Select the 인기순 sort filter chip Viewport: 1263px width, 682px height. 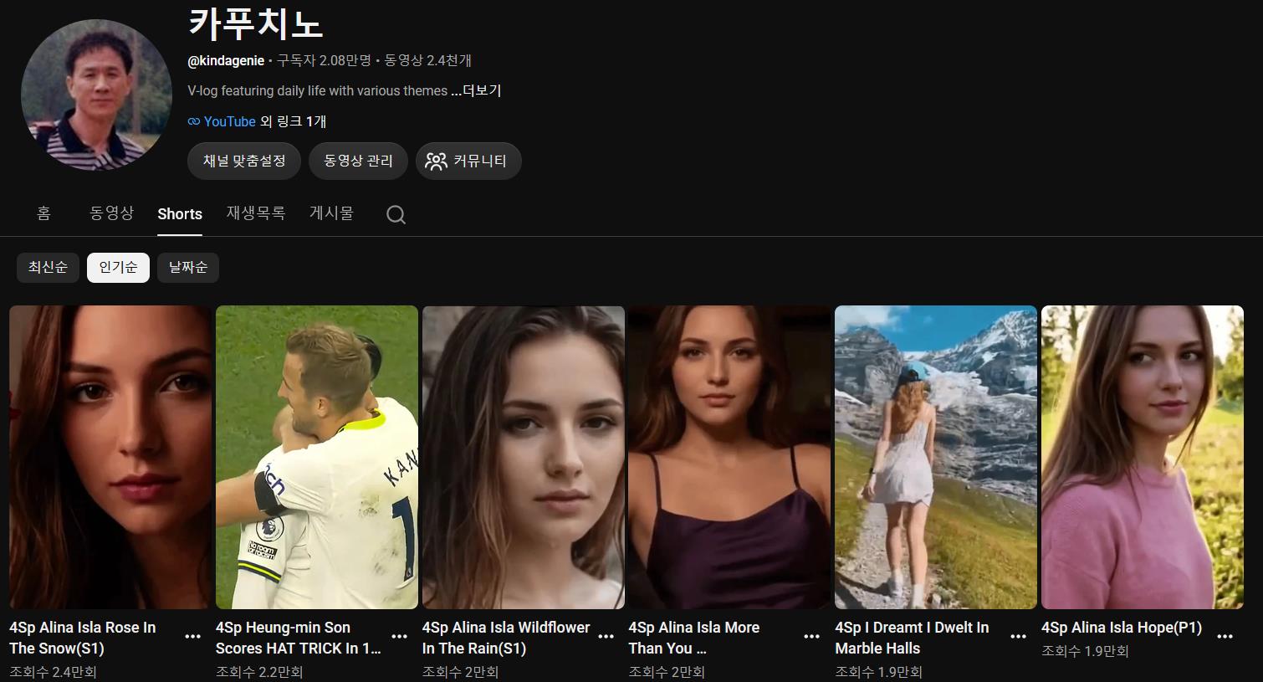click(118, 268)
